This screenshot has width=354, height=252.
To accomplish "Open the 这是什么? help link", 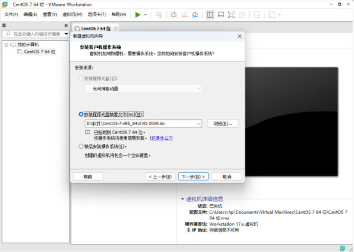I will 161,138.
